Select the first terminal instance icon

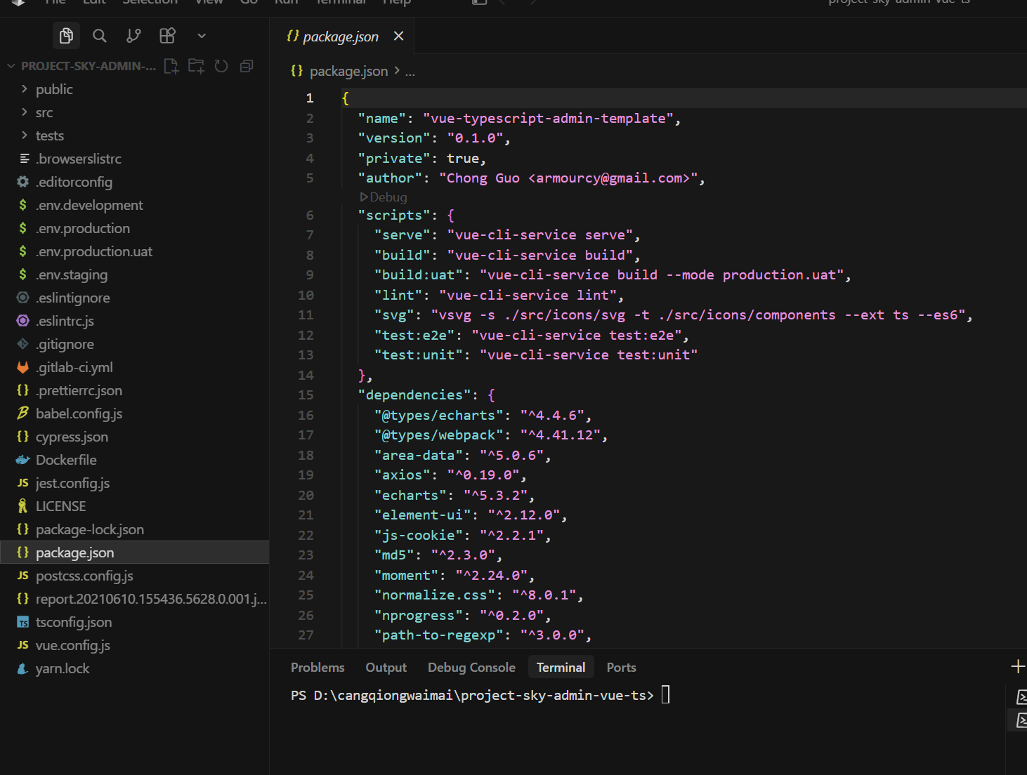[x=1021, y=697]
